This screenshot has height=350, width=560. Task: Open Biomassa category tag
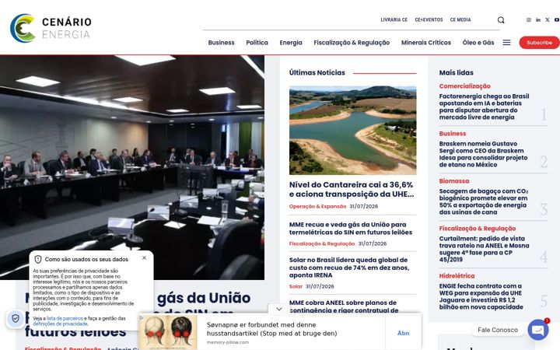point(454,181)
